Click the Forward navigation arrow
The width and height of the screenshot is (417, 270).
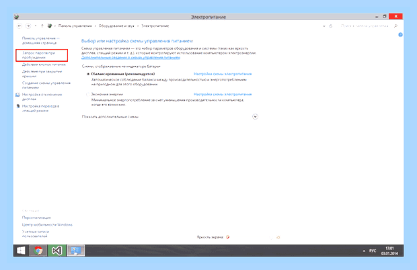click(x=28, y=26)
